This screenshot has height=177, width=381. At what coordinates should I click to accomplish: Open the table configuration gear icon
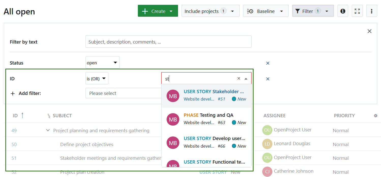376,115
